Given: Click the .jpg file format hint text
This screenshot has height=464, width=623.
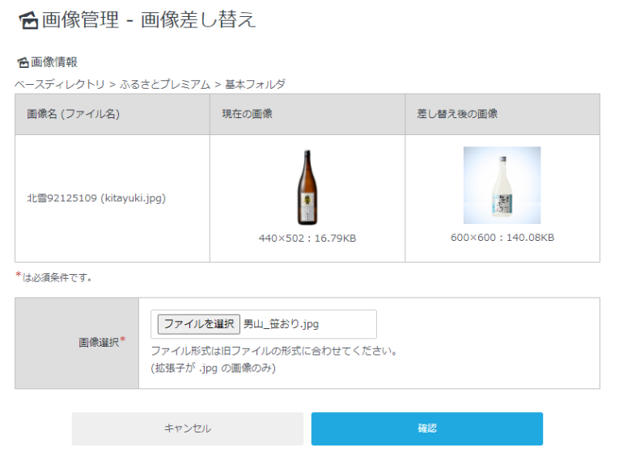Looking at the screenshot, I should point(214,369).
